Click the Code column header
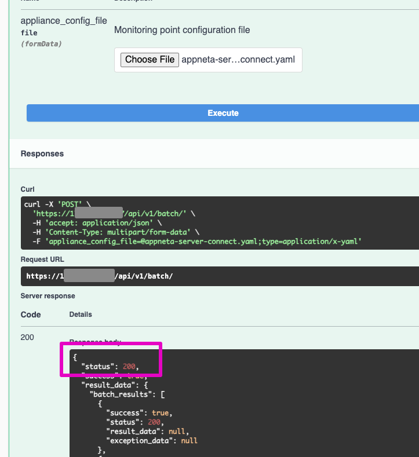This screenshot has width=419, height=457. pyautogui.click(x=31, y=315)
